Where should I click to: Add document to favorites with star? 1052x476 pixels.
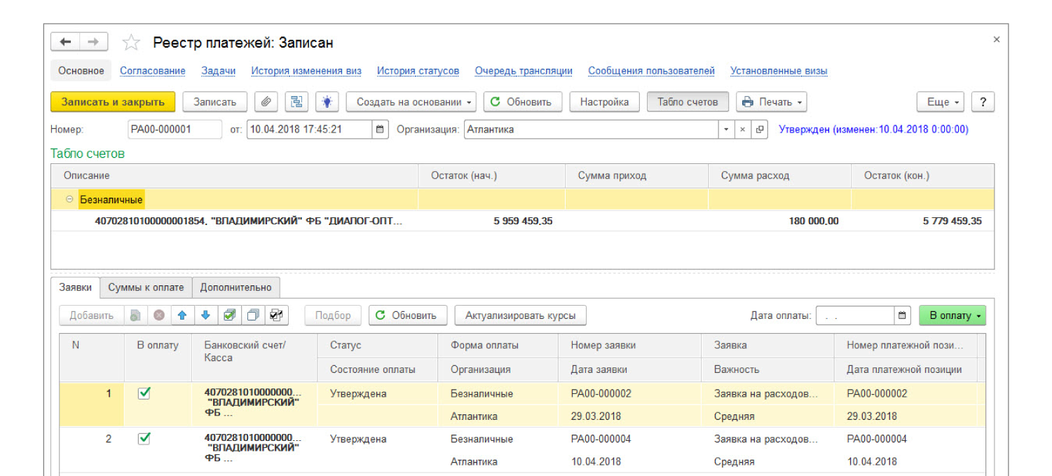pos(131,43)
